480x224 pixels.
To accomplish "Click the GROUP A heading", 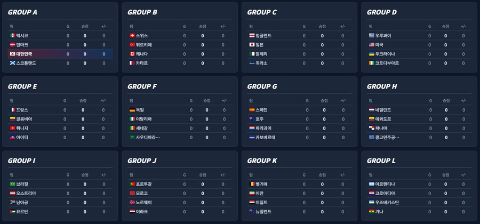I will point(23,12).
